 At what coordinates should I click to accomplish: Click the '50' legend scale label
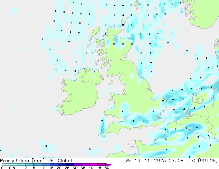[x=107, y=168]
